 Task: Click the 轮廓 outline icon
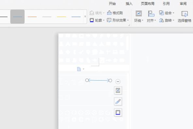[92, 20]
